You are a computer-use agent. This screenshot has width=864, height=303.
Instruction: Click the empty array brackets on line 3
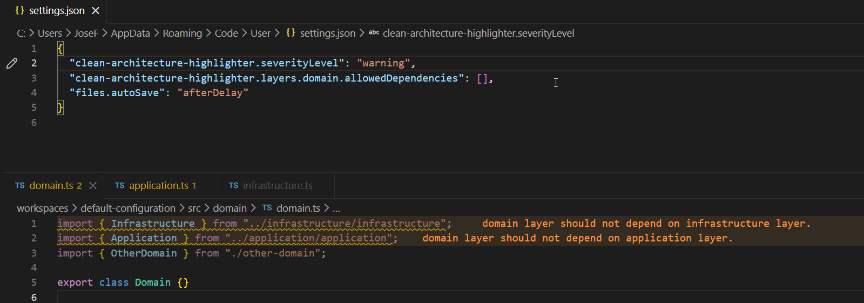pyautogui.click(x=482, y=78)
